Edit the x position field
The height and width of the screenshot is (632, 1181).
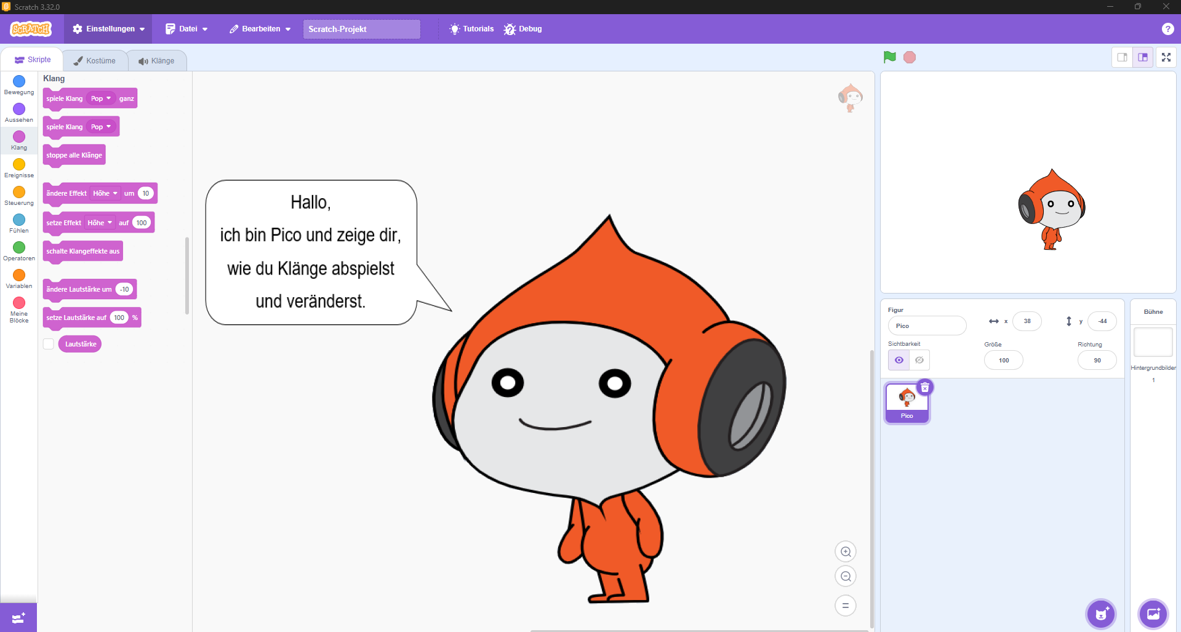coord(1027,321)
